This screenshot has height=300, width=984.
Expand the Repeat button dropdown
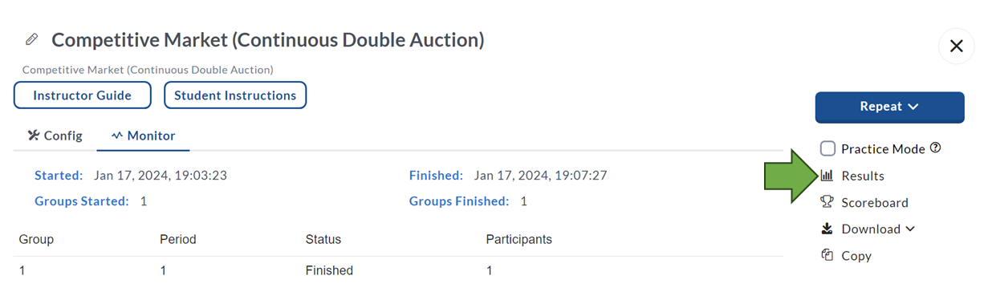(889, 107)
